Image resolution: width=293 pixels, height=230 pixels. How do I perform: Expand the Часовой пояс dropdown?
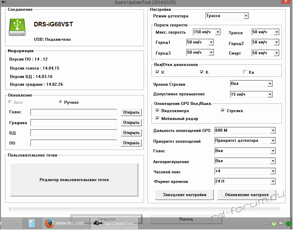(245, 171)
